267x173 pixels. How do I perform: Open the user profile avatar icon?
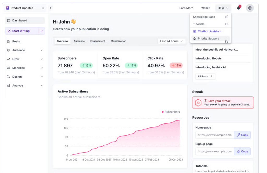pyautogui.click(x=250, y=8)
